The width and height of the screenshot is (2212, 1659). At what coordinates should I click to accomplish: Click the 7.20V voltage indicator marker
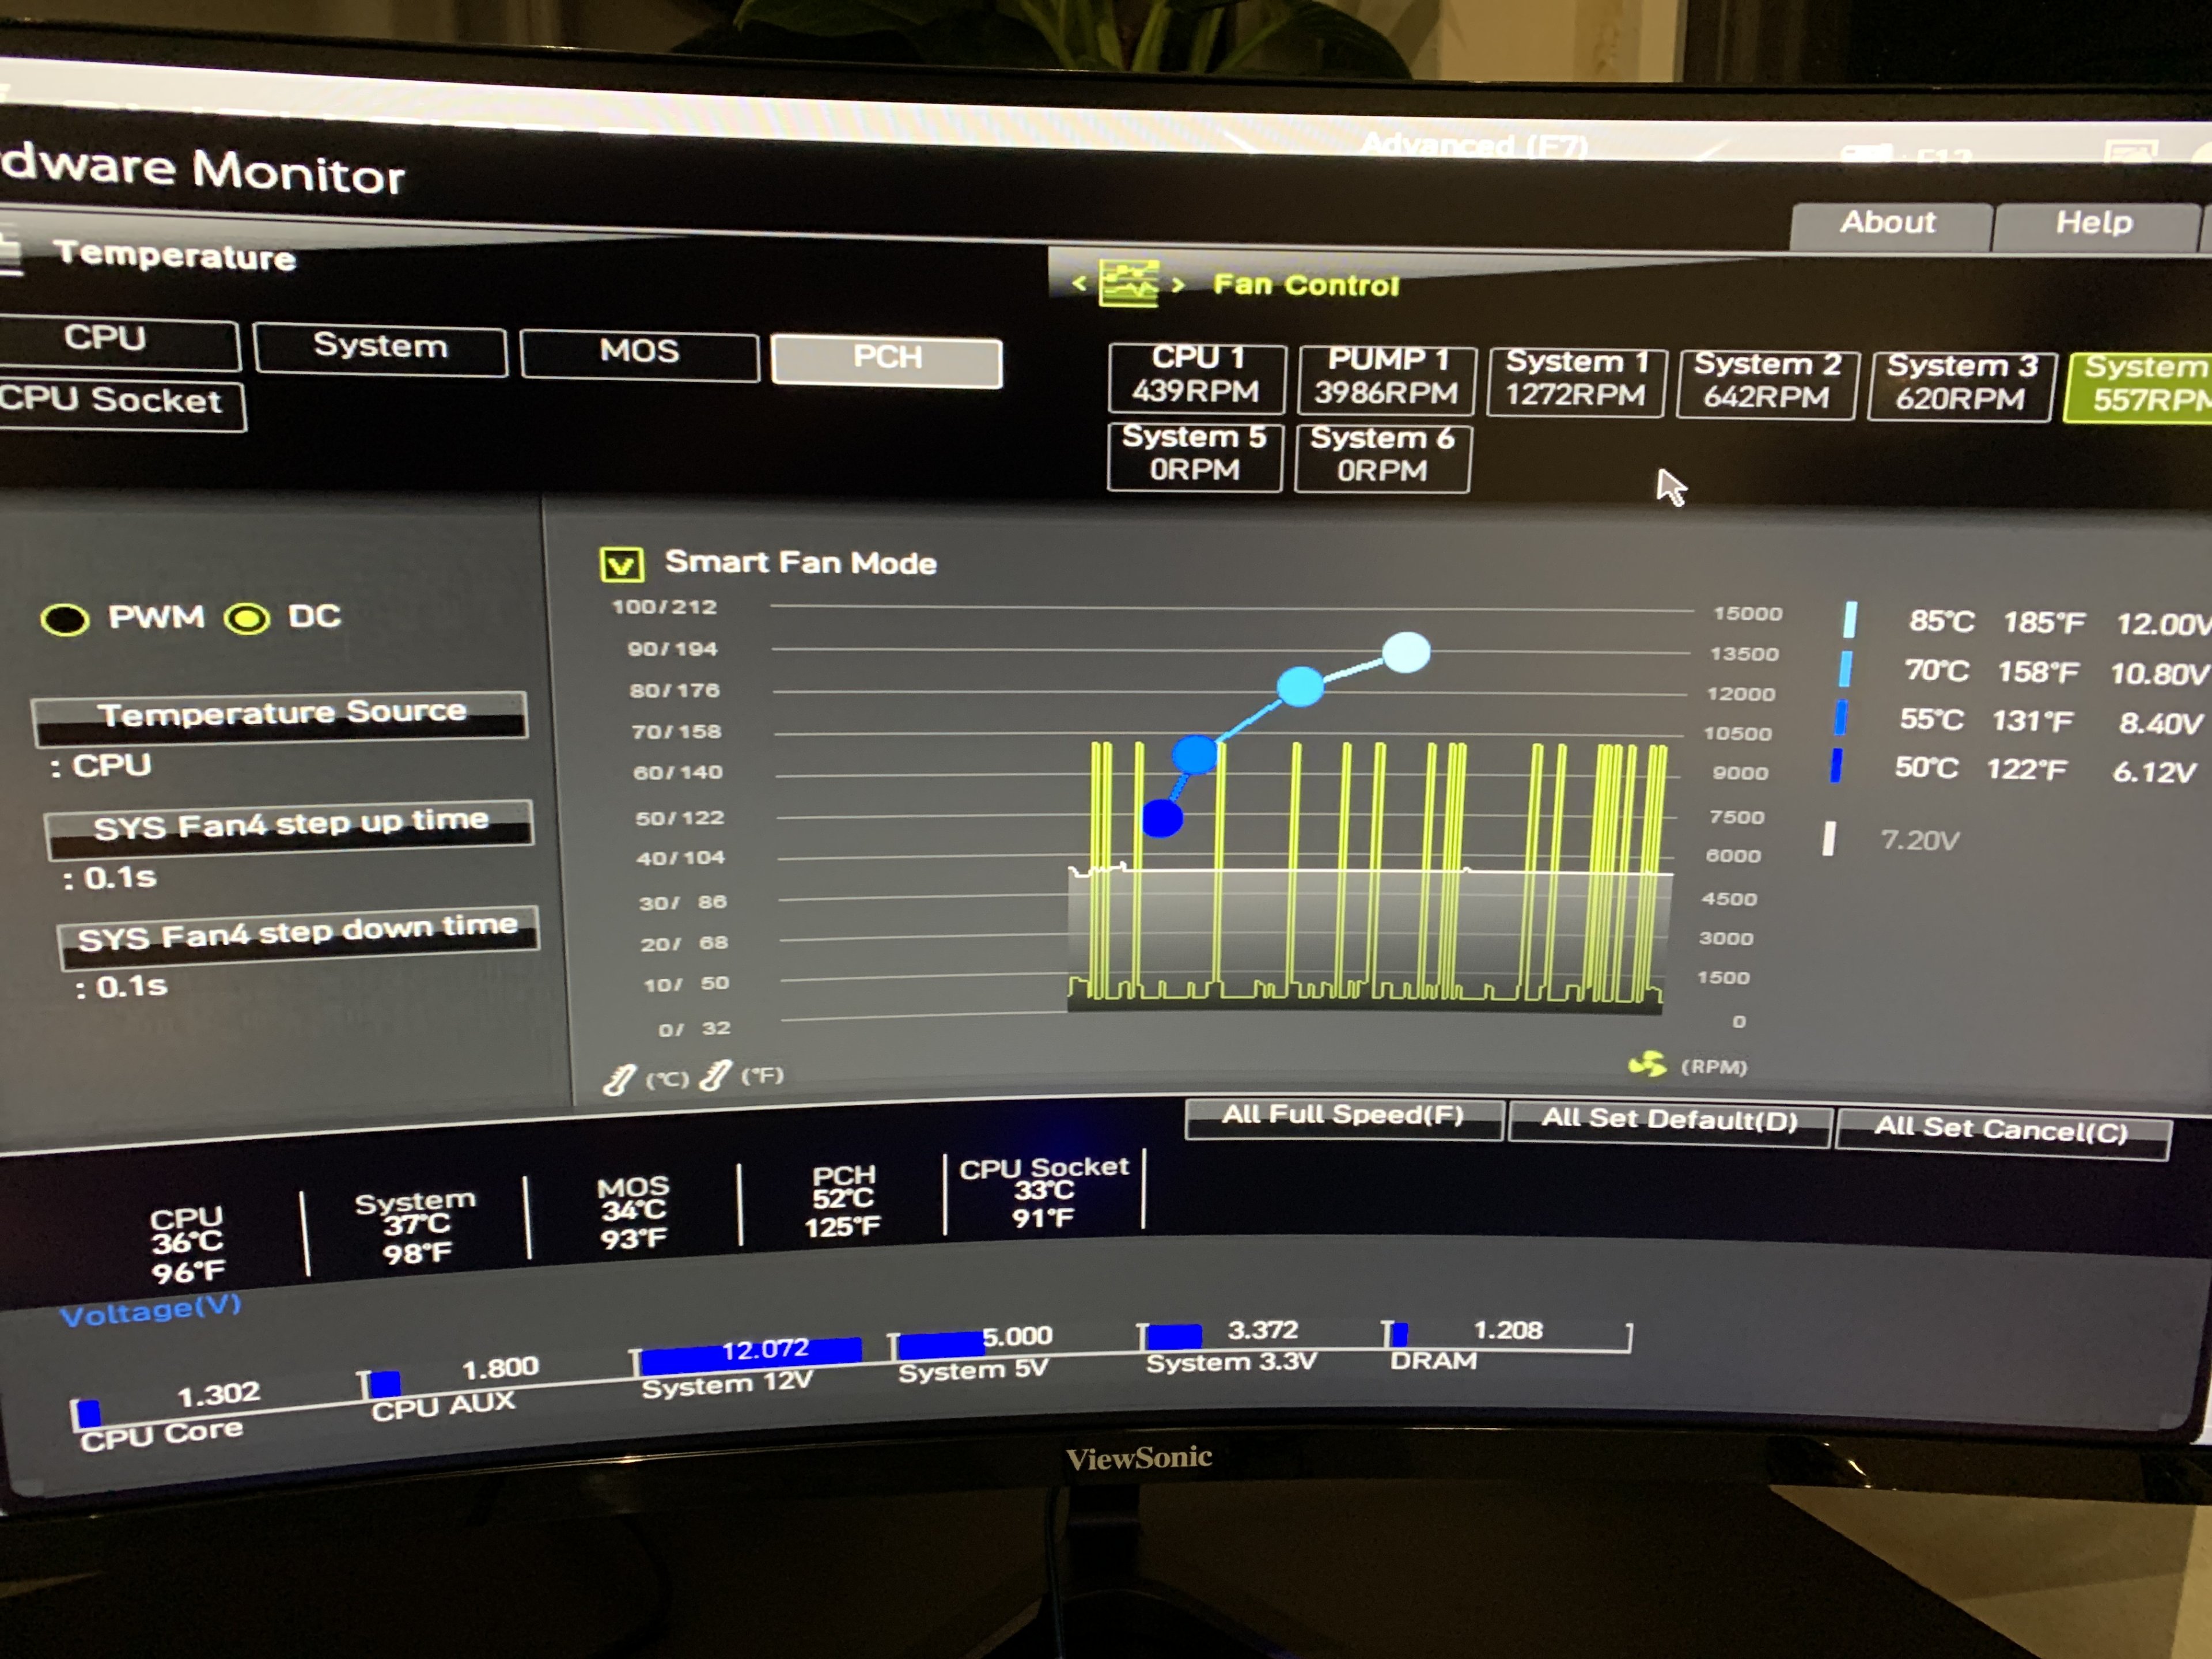[1829, 838]
